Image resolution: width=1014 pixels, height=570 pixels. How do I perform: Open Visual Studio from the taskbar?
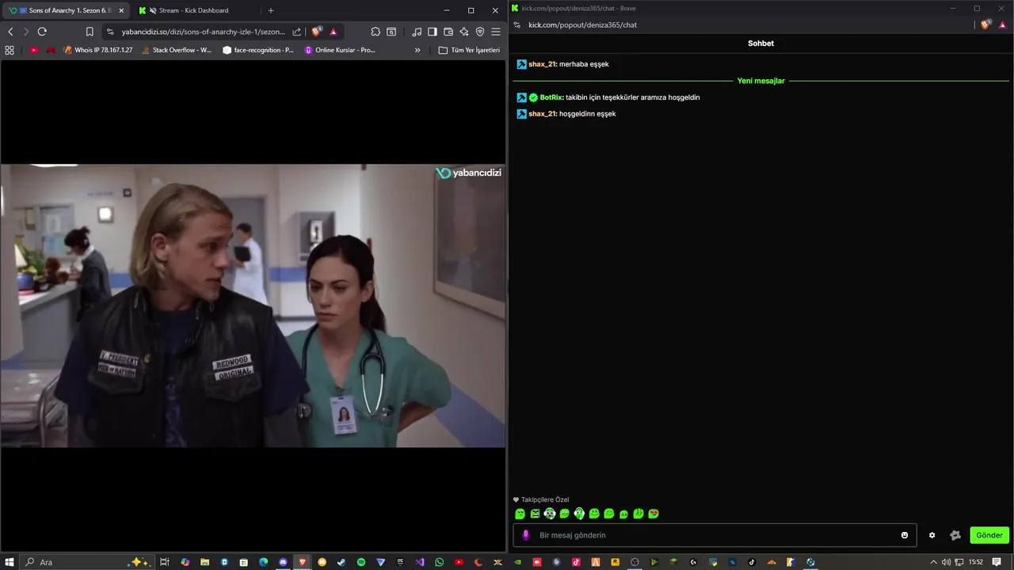[420, 562]
